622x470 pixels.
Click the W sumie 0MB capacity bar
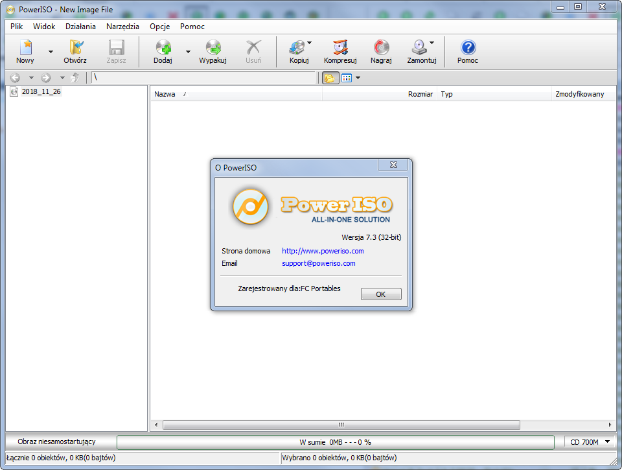[x=336, y=442]
